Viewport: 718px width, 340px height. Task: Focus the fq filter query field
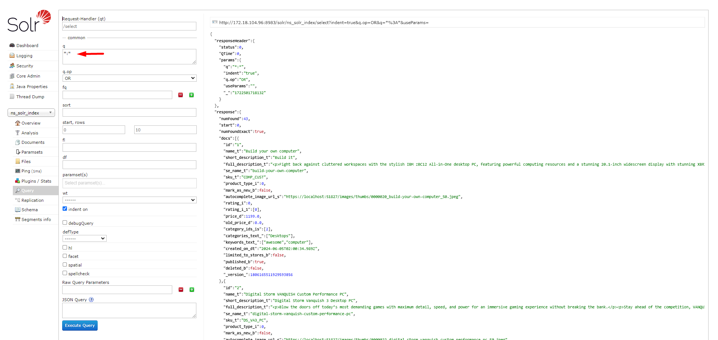pyautogui.click(x=117, y=95)
